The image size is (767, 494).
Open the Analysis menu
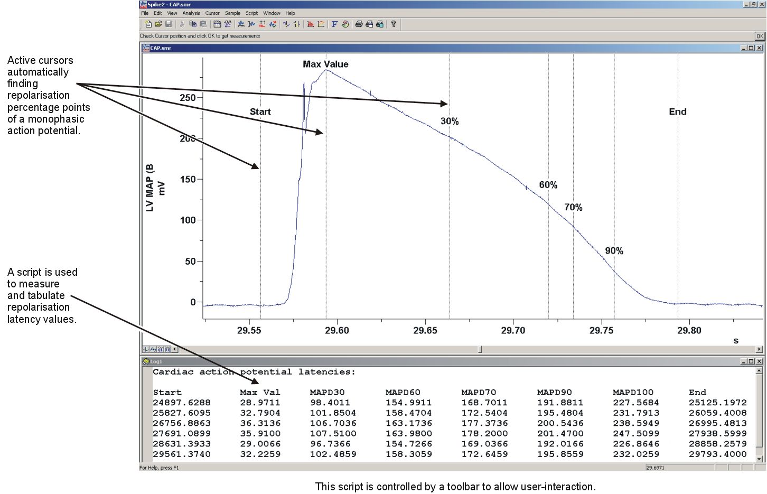(x=191, y=13)
